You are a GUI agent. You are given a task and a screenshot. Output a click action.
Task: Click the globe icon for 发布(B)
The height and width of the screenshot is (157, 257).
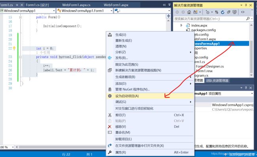tap(110, 58)
